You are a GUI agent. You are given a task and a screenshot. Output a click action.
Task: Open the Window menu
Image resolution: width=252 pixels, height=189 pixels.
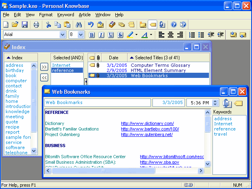coord(103,15)
